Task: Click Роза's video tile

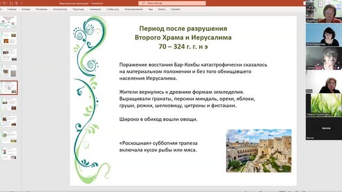Action: (324, 82)
